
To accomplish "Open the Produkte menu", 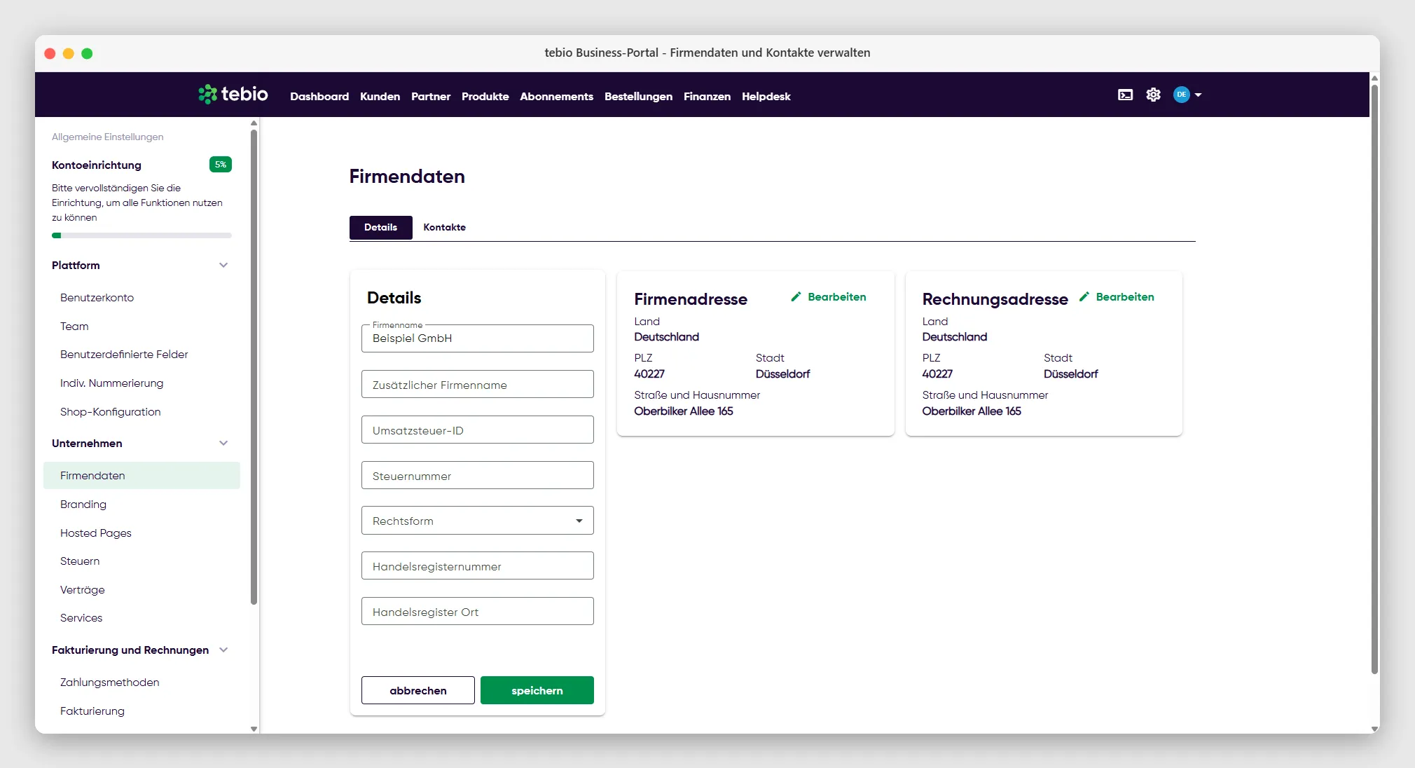I will [485, 96].
